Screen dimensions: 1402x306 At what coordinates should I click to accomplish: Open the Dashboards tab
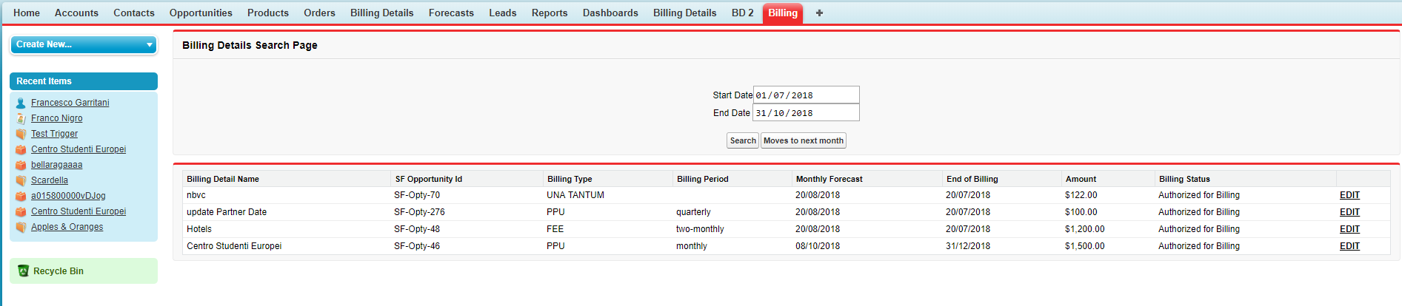610,13
